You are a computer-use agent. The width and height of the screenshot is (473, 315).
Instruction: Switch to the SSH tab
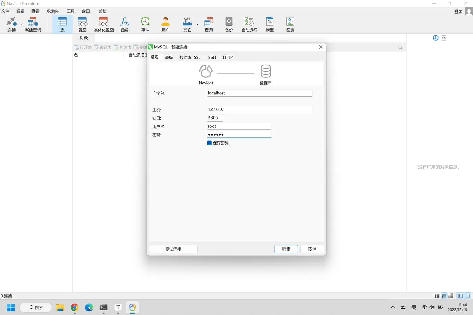[x=212, y=57]
